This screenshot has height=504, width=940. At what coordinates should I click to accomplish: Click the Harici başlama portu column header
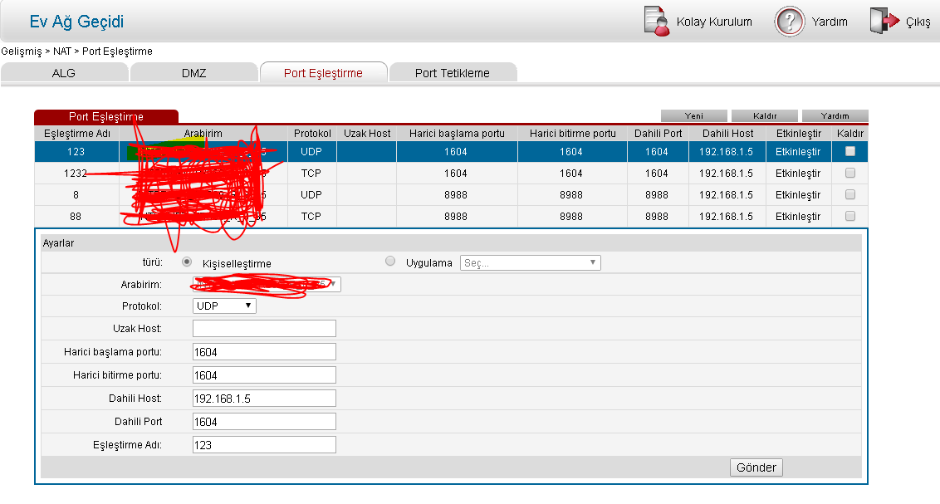click(457, 133)
